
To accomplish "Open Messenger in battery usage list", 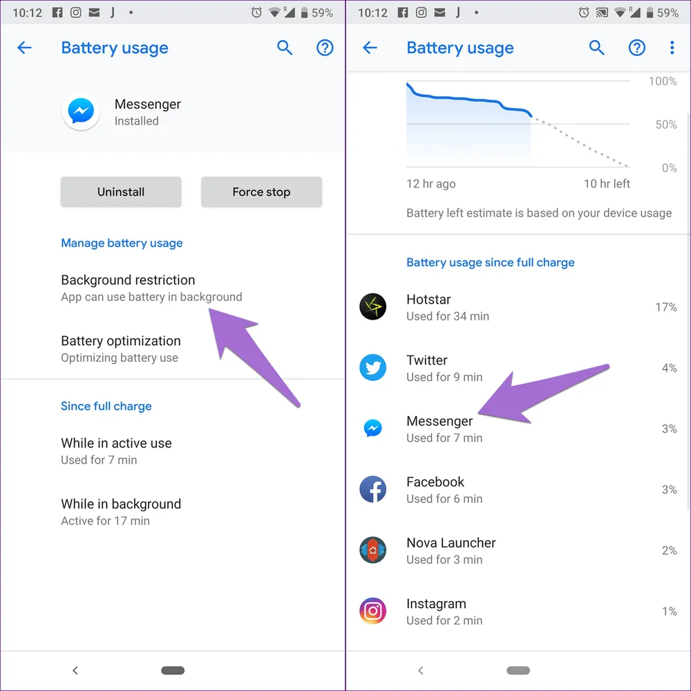I will [x=518, y=429].
